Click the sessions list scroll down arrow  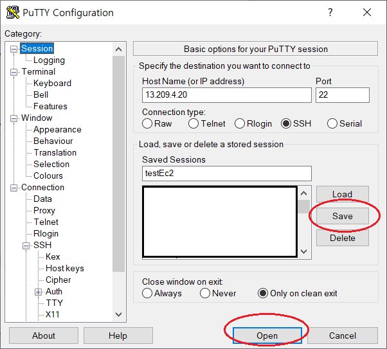click(x=304, y=251)
